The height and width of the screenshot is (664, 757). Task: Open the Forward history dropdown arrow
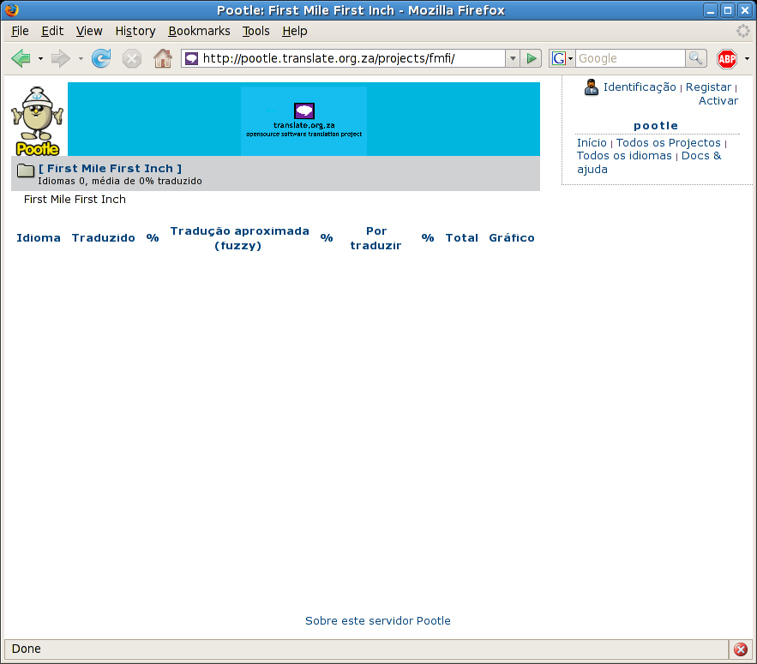[81, 59]
